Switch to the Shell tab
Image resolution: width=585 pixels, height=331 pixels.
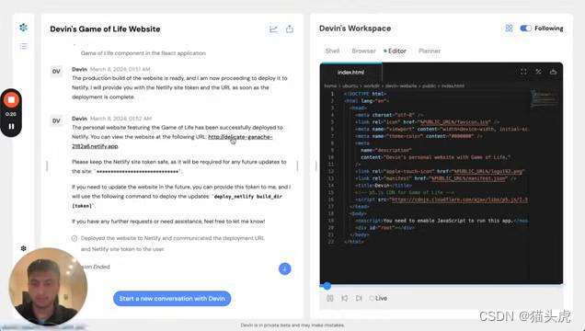[x=332, y=51]
